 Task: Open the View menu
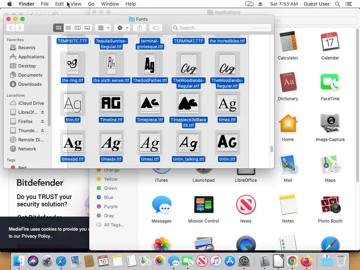point(76,4)
